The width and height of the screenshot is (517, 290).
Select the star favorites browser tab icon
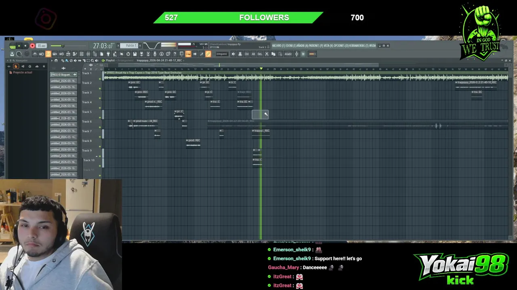[44, 66]
